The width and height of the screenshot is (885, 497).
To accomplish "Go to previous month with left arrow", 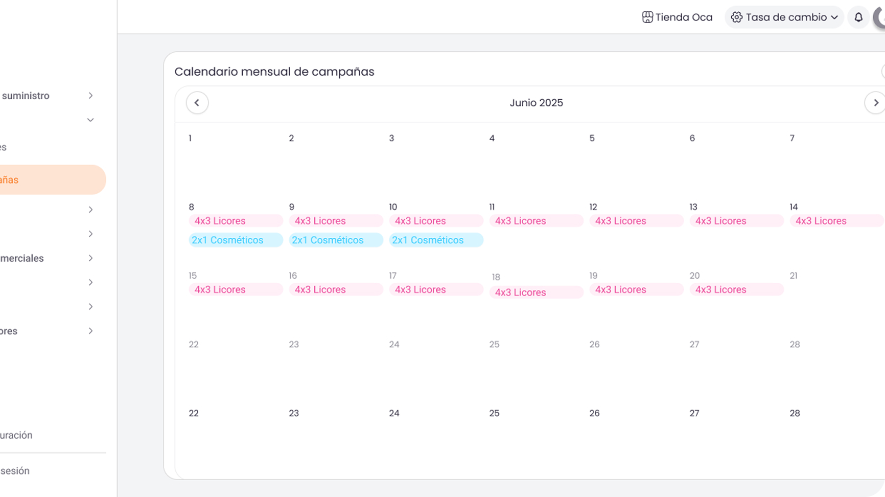I will click(x=197, y=103).
